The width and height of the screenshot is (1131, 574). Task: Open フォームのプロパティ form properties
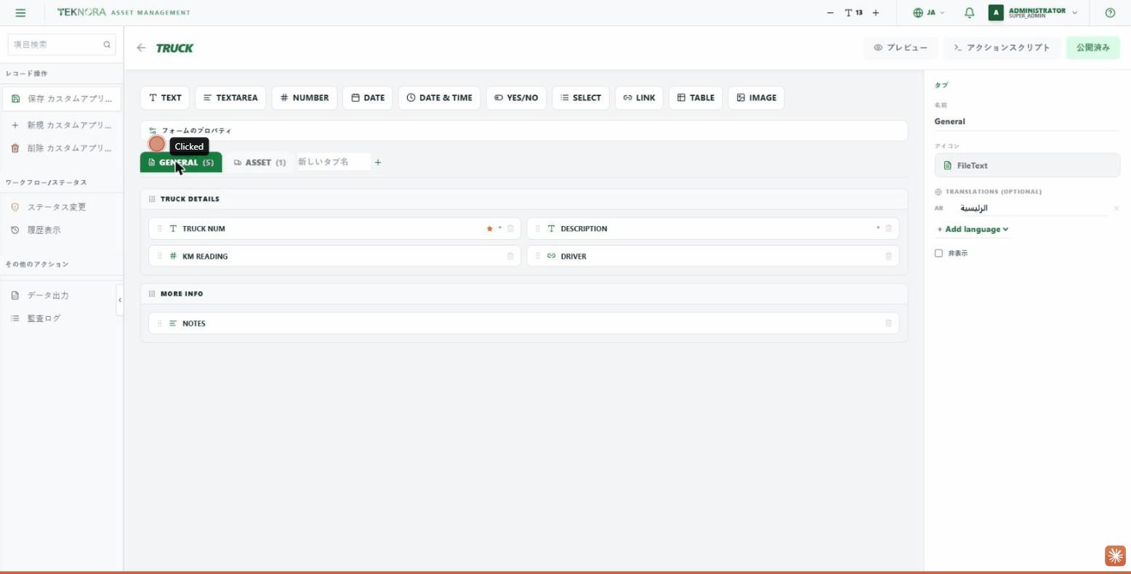click(x=523, y=131)
